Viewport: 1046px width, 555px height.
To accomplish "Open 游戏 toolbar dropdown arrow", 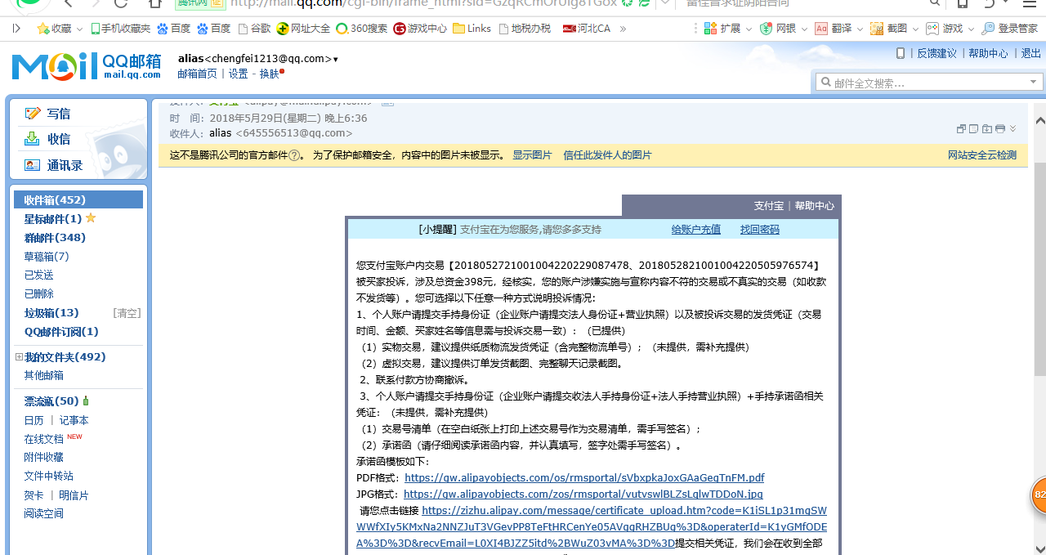I will coord(971,29).
